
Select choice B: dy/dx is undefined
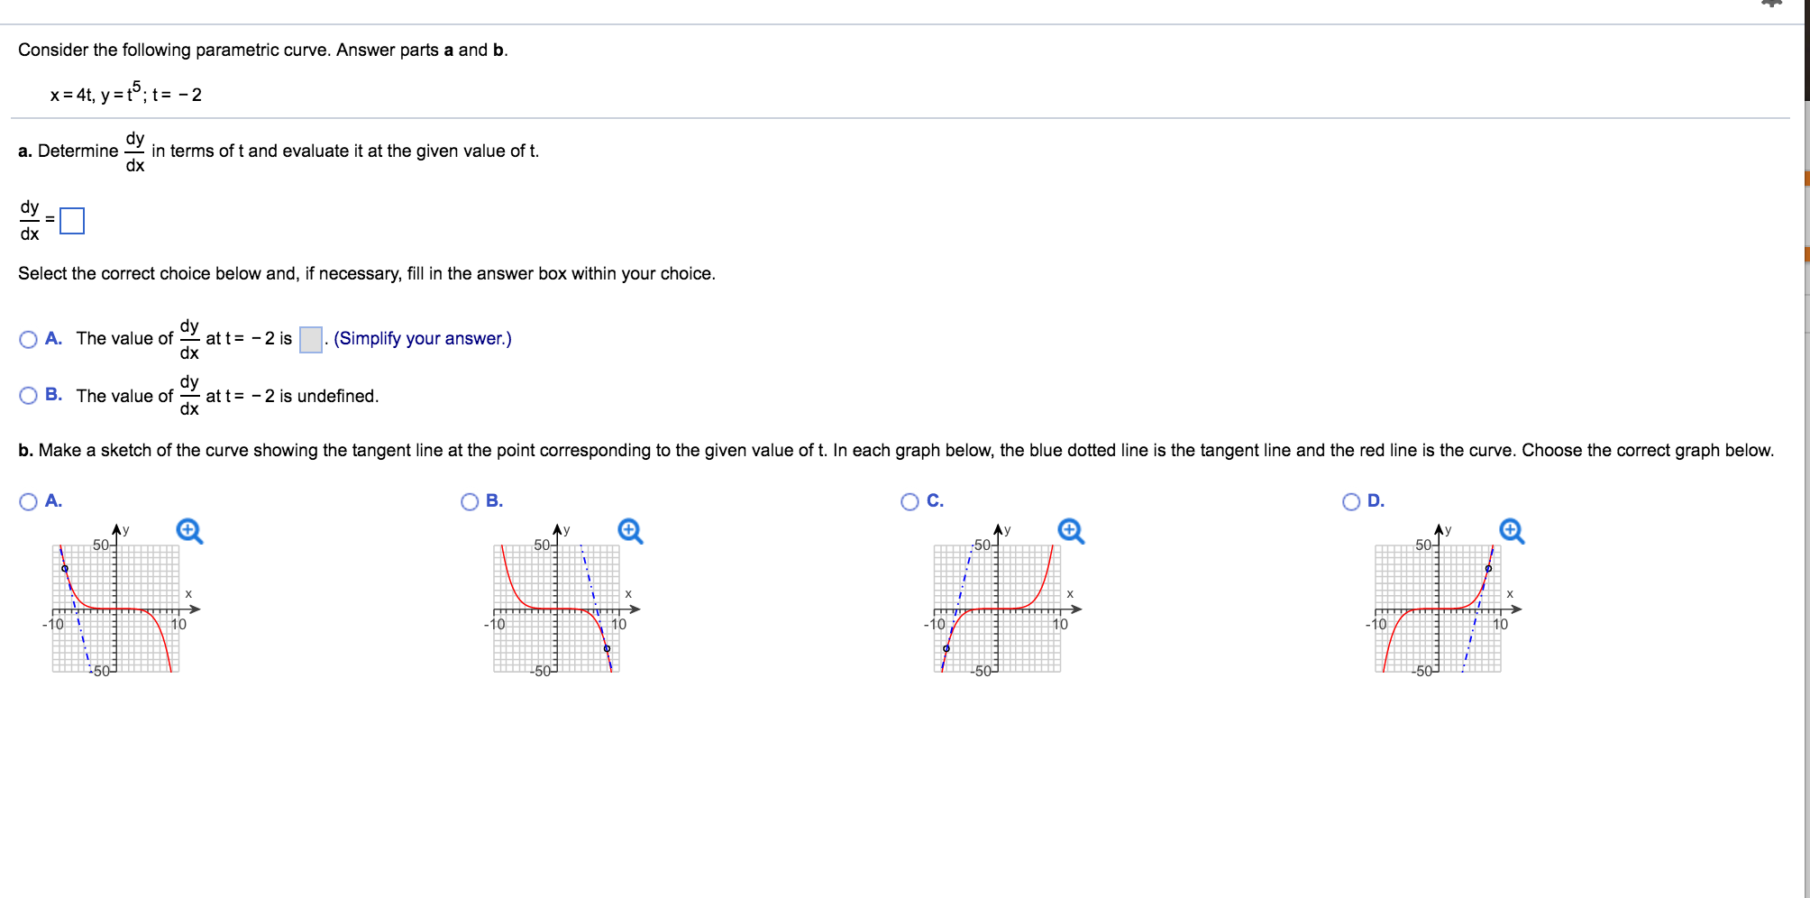(x=29, y=396)
